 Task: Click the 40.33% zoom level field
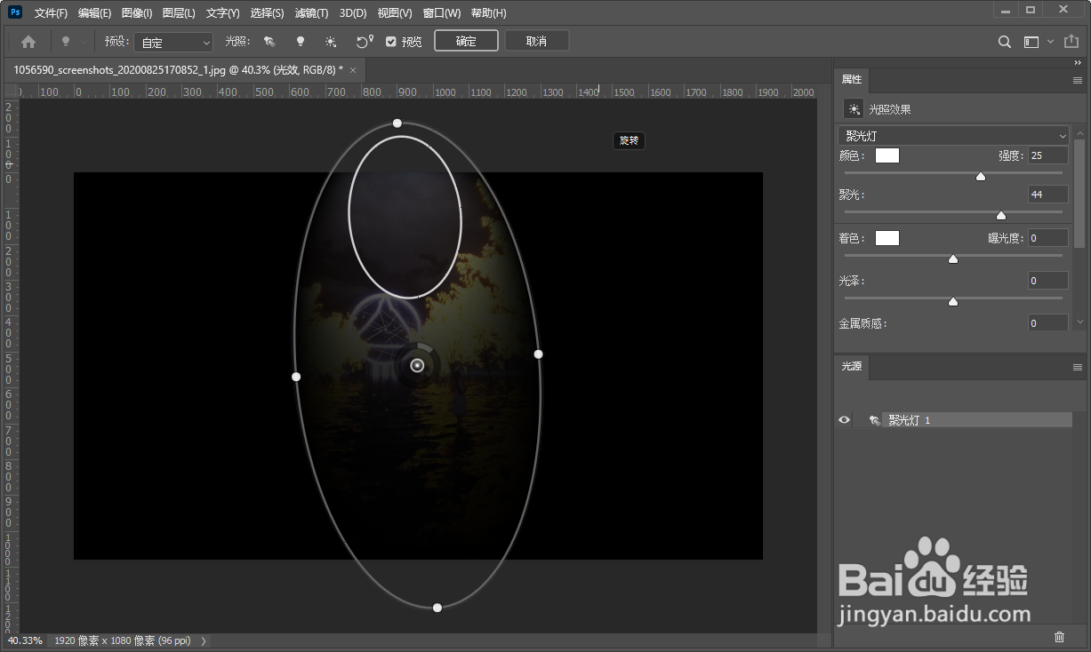click(25, 640)
